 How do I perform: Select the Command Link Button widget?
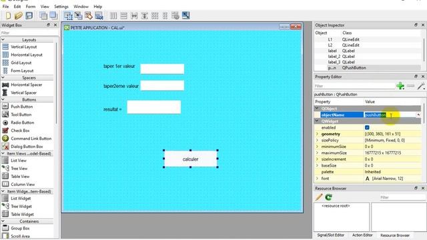[31, 138]
